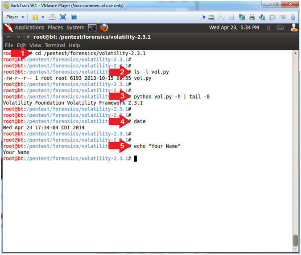Enter full screen mode in VMware Player

point(63,17)
